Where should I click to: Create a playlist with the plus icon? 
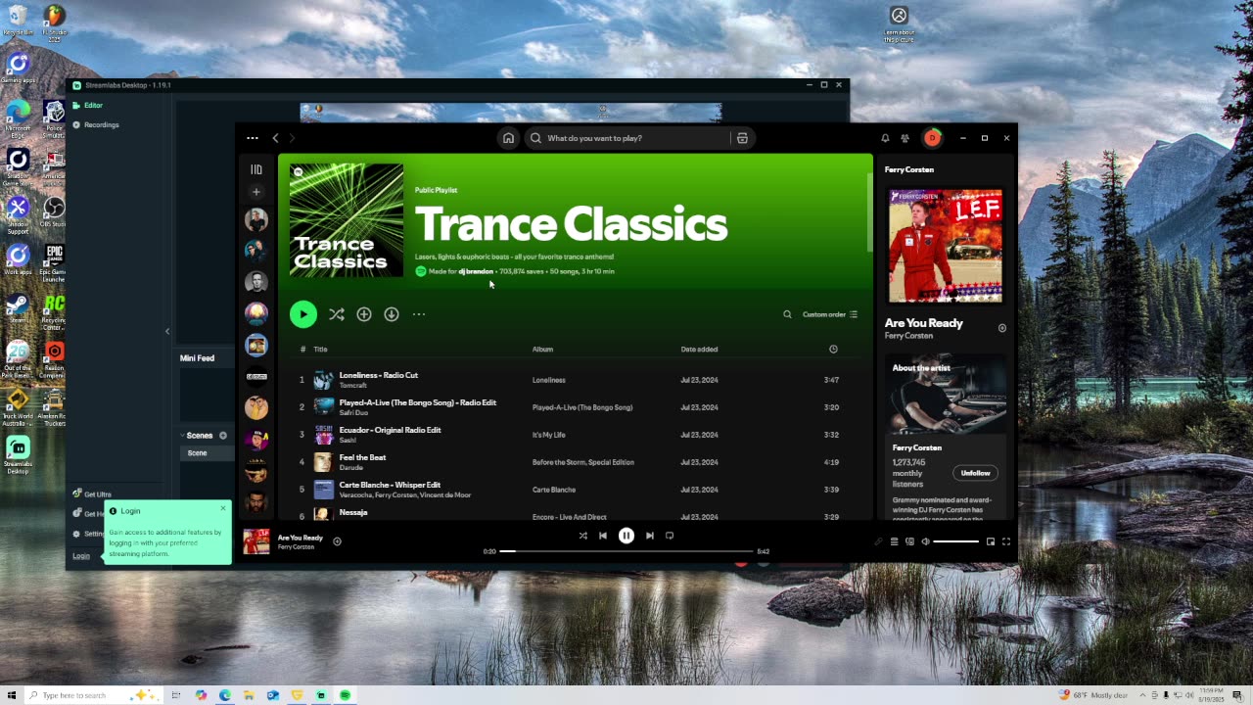(255, 192)
